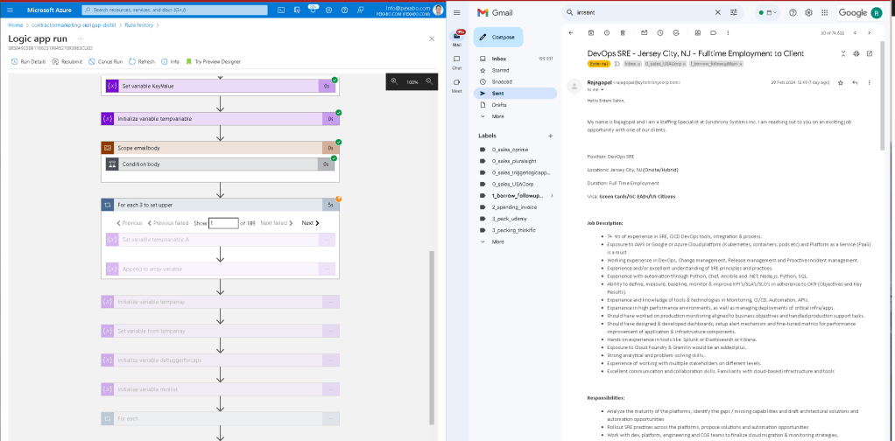Expand Scope emailbody action
This screenshot has width=895, height=441.
pyautogui.click(x=220, y=148)
